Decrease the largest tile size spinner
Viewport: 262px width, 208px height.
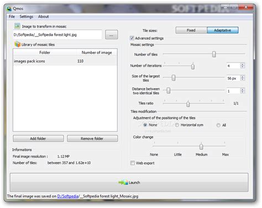pos(243,80)
